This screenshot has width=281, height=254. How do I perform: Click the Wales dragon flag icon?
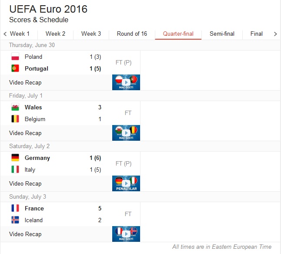click(x=15, y=107)
